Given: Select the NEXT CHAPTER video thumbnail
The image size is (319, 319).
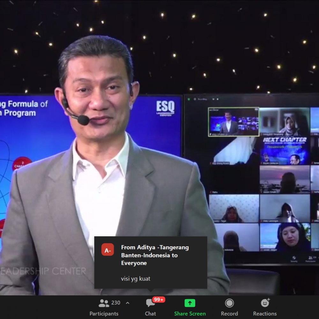Looking at the screenshot, I should click(284, 151).
